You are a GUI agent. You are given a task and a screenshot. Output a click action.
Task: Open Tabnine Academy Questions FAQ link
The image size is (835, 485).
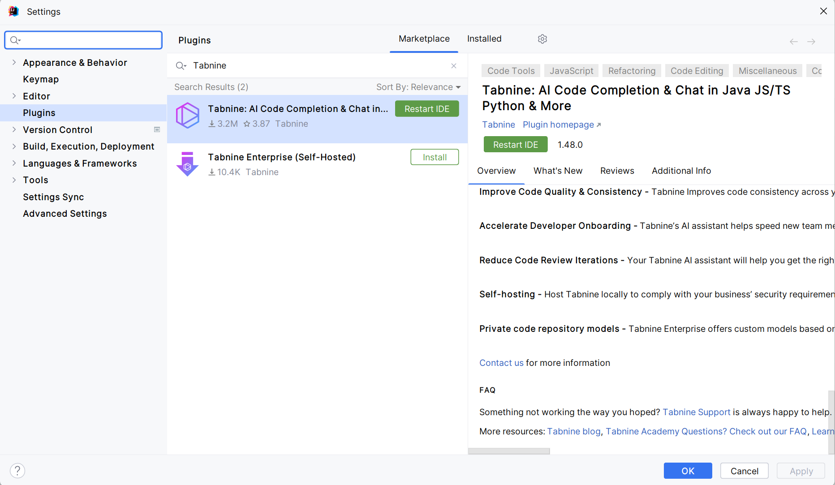tap(706, 431)
